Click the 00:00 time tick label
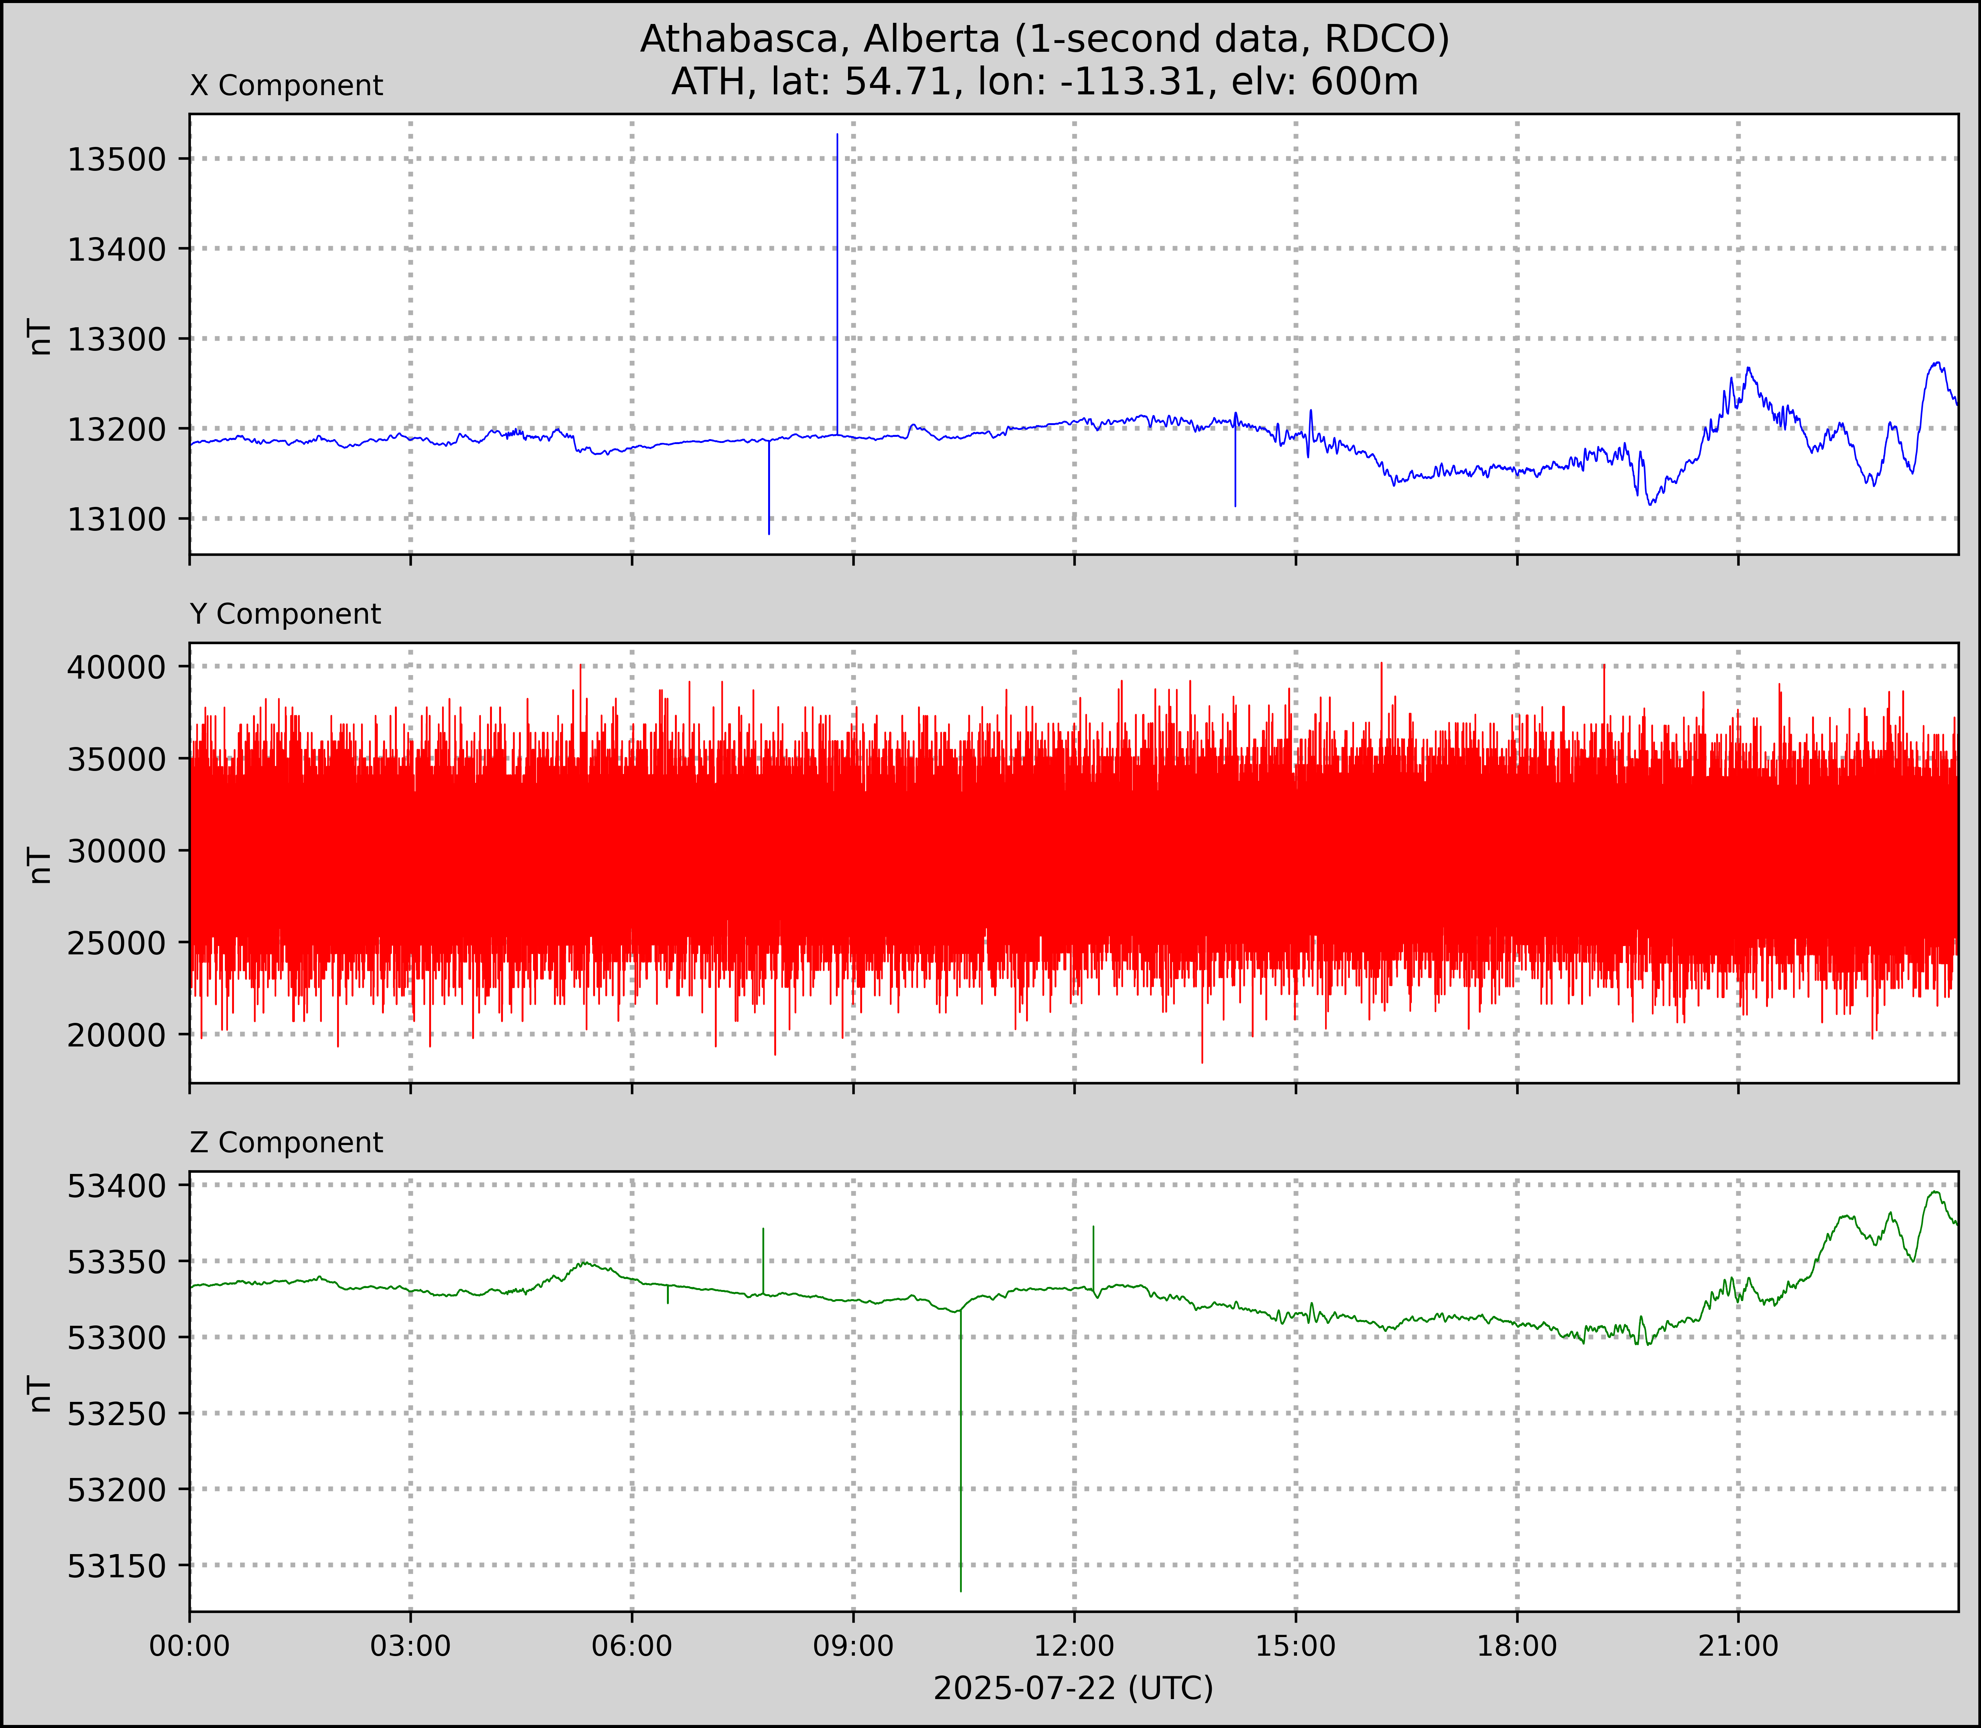The width and height of the screenshot is (1981, 1728). point(190,1646)
